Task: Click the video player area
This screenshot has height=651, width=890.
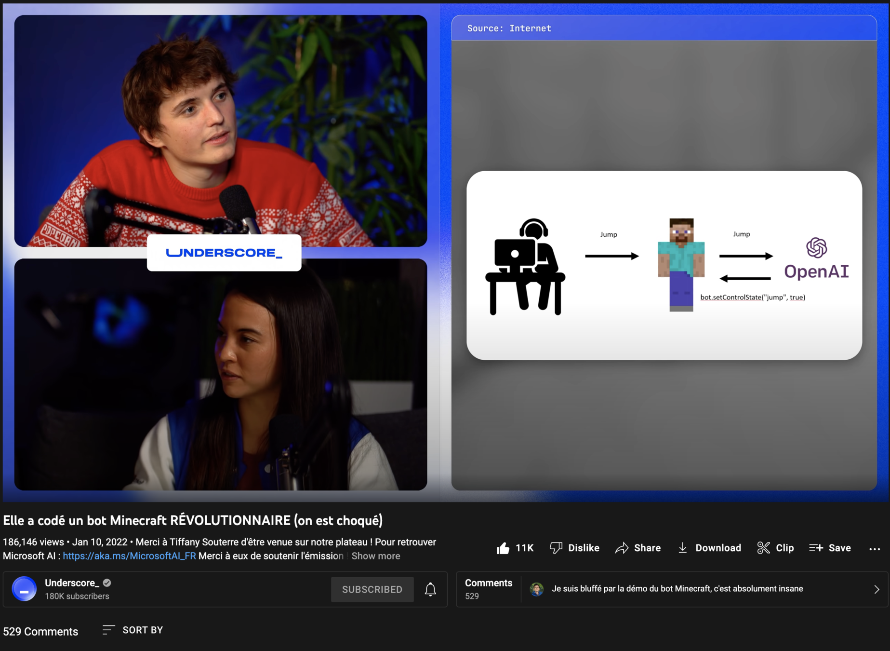Action: point(445,252)
